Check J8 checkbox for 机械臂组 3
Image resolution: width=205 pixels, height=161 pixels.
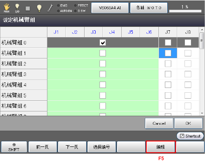188,74
